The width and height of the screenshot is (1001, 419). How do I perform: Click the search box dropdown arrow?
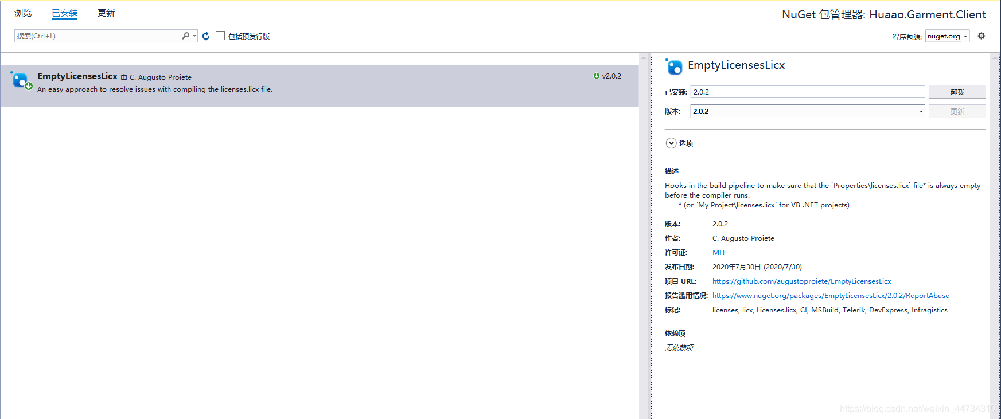click(x=194, y=36)
